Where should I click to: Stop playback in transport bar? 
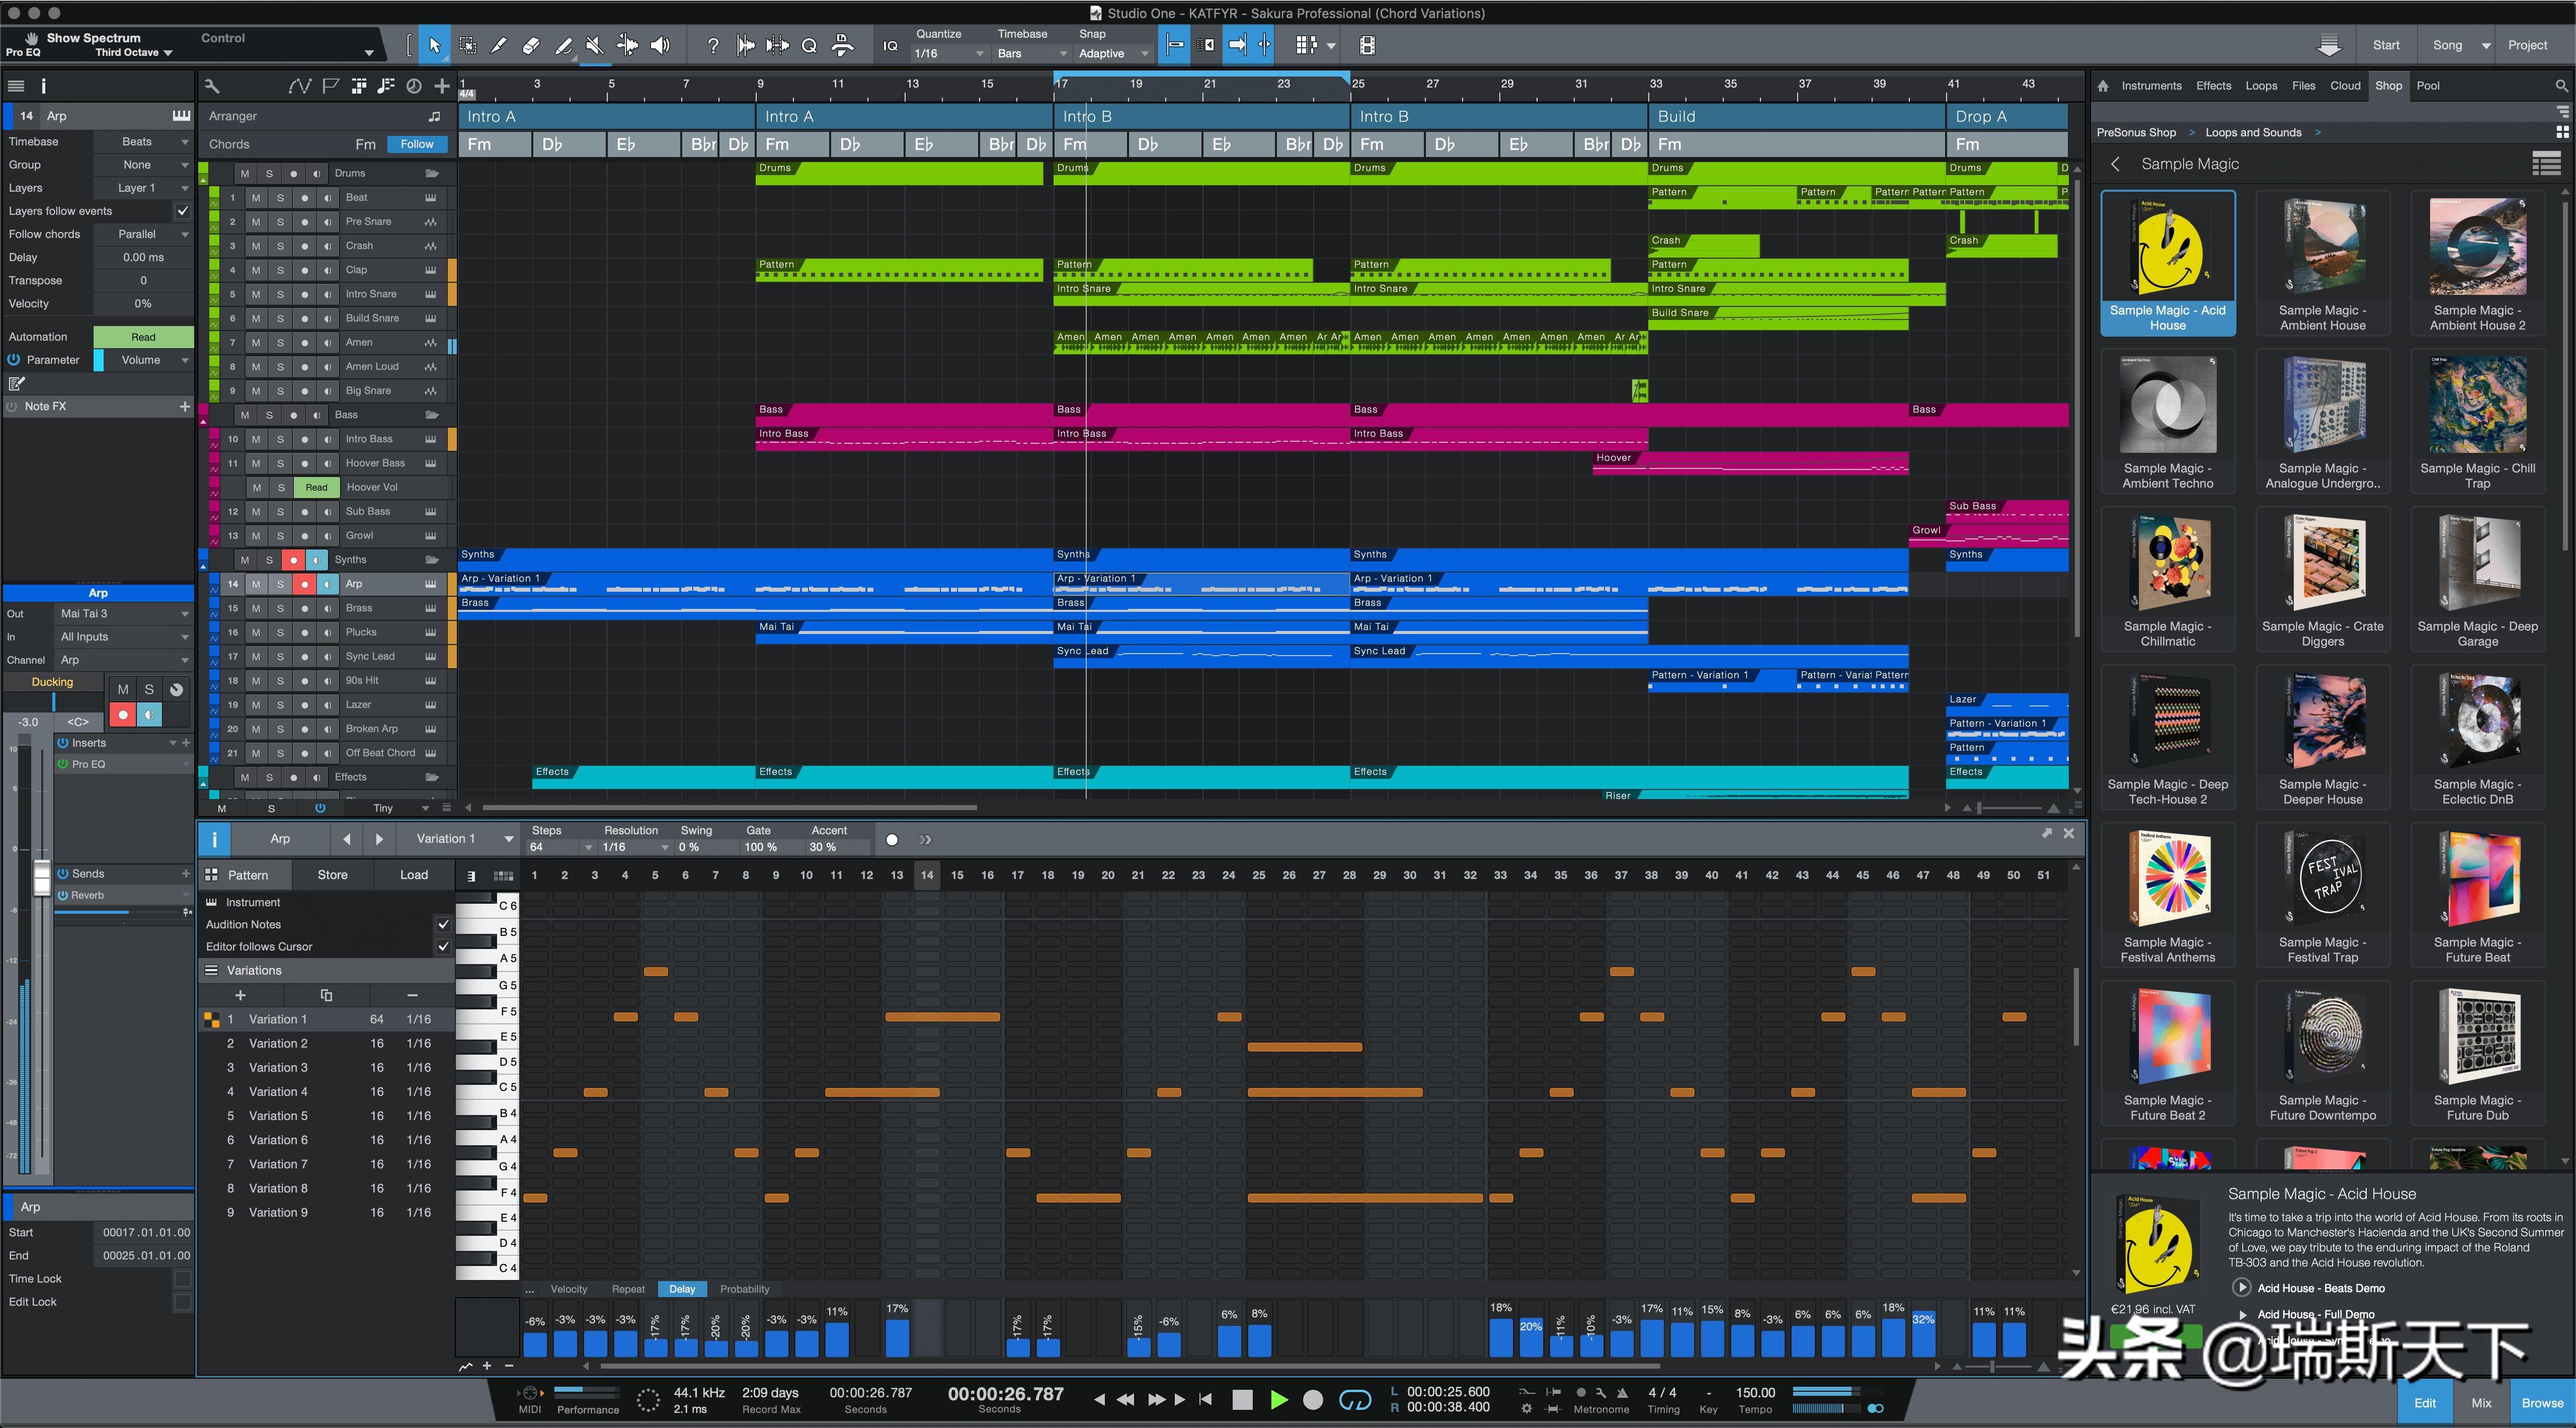[x=1242, y=1400]
